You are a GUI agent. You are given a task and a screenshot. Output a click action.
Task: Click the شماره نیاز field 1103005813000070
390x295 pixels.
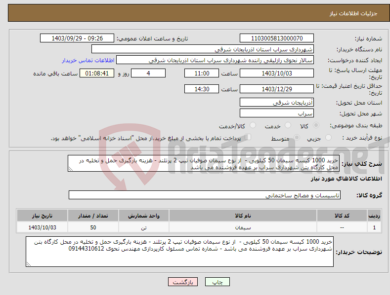click(277, 38)
